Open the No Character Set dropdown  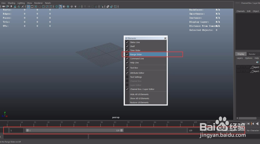tap(253, 130)
